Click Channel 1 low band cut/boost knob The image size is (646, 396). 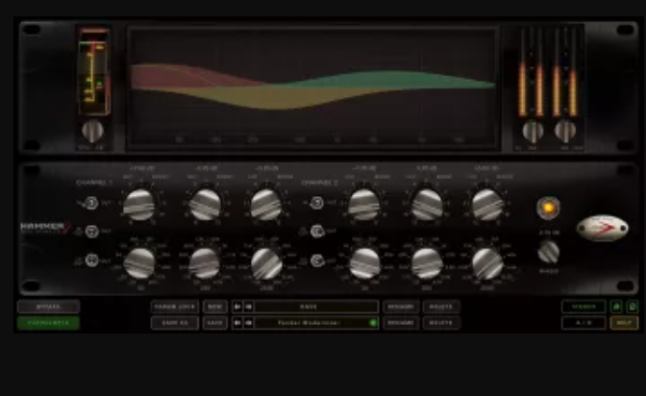[x=139, y=205]
